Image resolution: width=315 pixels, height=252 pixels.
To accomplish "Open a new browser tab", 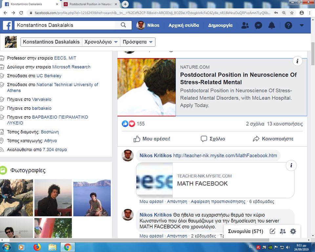I will tap(125, 4).
